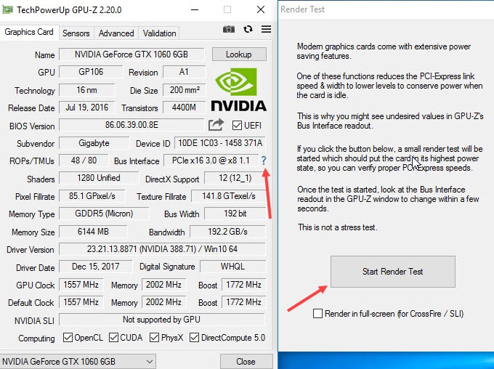Enable Render in full-screen checkbox
The image size is (494, 369).
pos(317,314)
